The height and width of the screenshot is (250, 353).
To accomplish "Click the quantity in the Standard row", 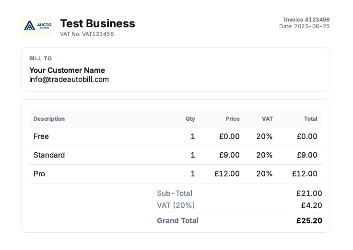I will tap(193, 155).
